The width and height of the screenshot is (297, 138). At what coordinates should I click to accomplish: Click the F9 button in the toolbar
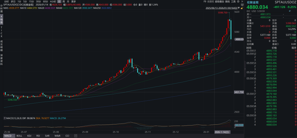click(x=205, y=2)
